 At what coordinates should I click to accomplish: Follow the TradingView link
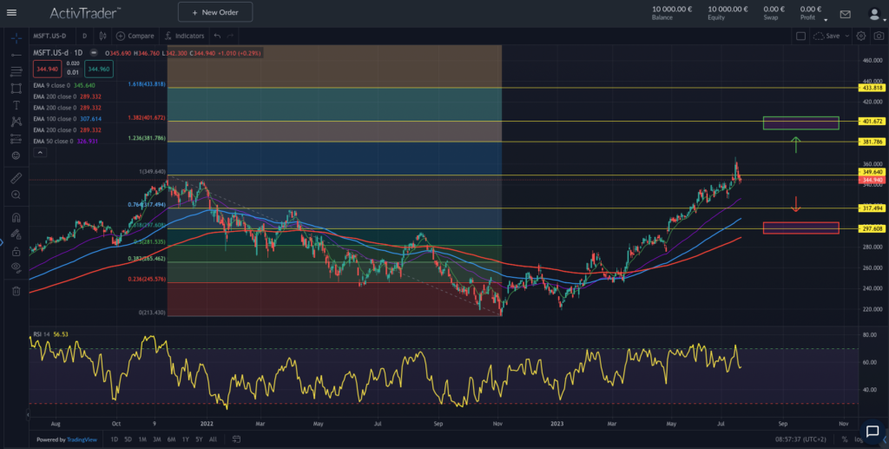(82, 439)
